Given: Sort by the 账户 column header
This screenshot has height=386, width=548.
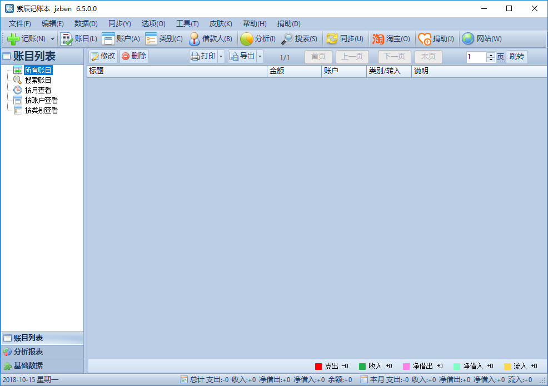Looking at the screenshot, I should [344, 71].
